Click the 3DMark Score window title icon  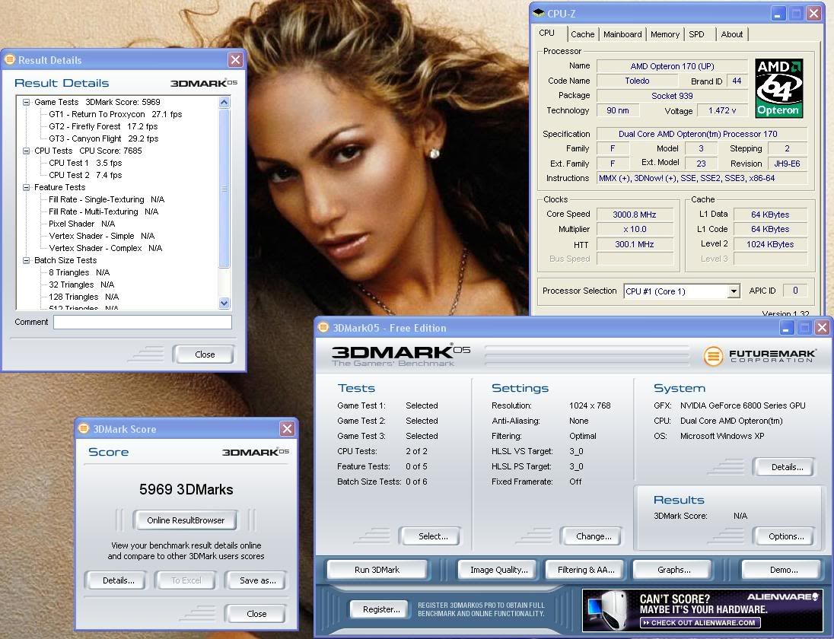(x=84, y=428)
